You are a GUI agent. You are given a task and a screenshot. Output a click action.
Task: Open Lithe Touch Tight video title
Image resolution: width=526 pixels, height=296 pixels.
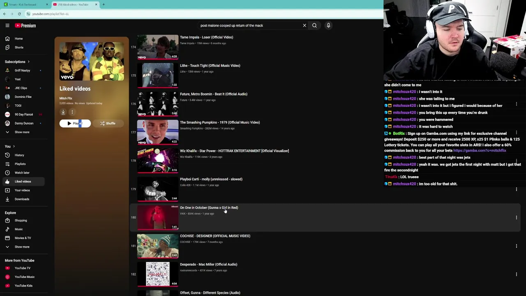point(210,65)
